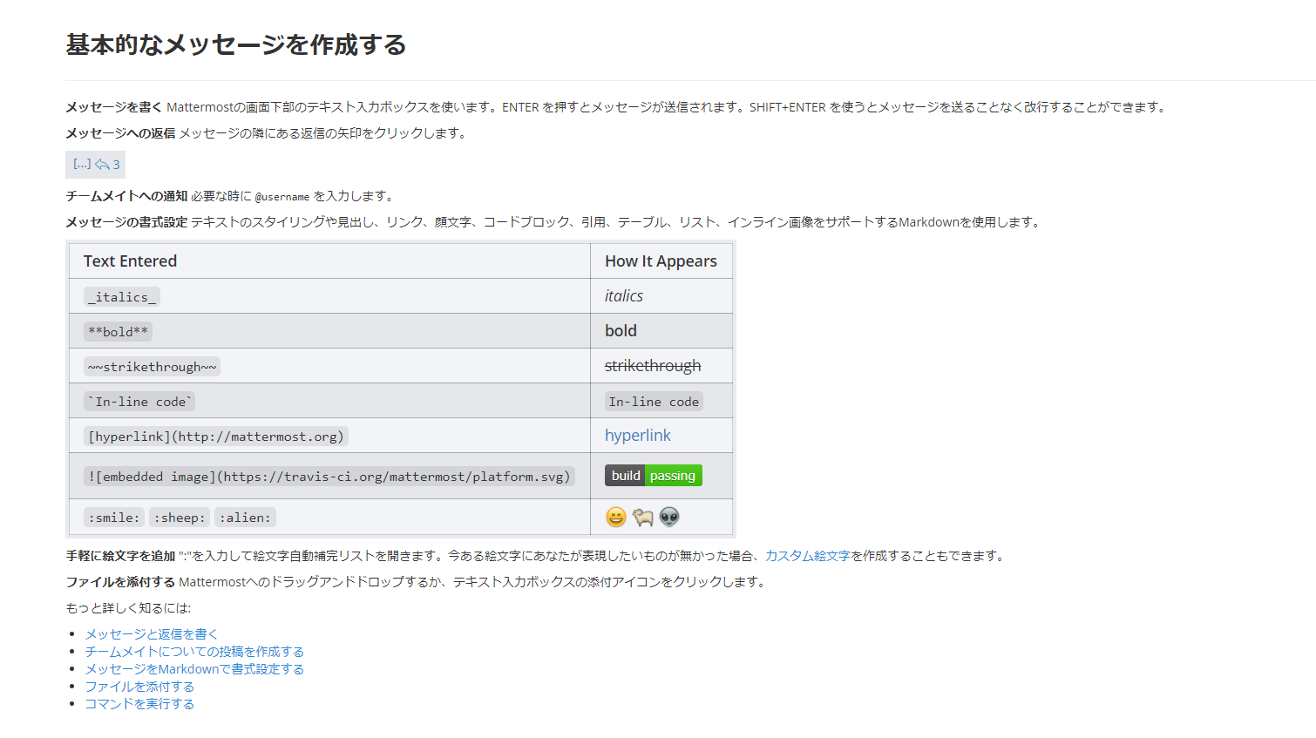Viewport: 1316px width, 738px height.
Task: Open チームメイトについての投稿を作成する link
Action: [193, 651]
